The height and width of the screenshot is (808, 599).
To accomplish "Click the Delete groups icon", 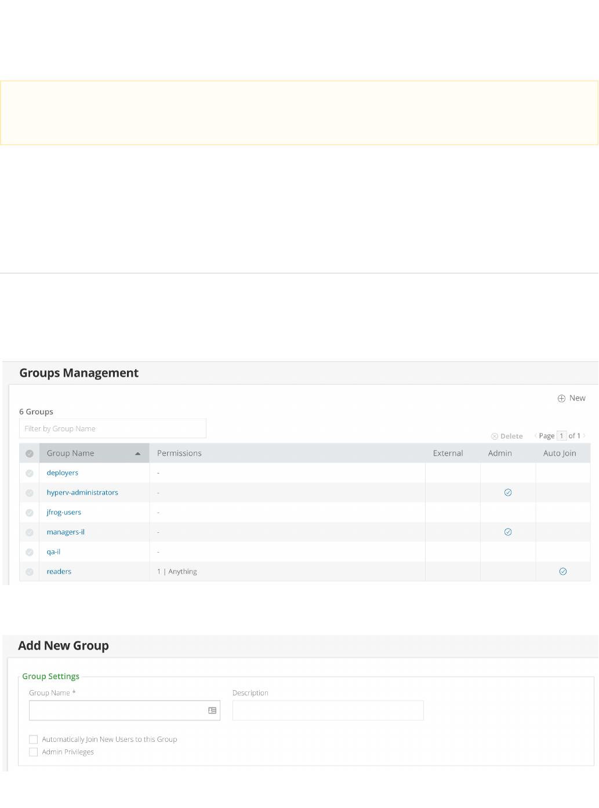I will click(495, 437).
